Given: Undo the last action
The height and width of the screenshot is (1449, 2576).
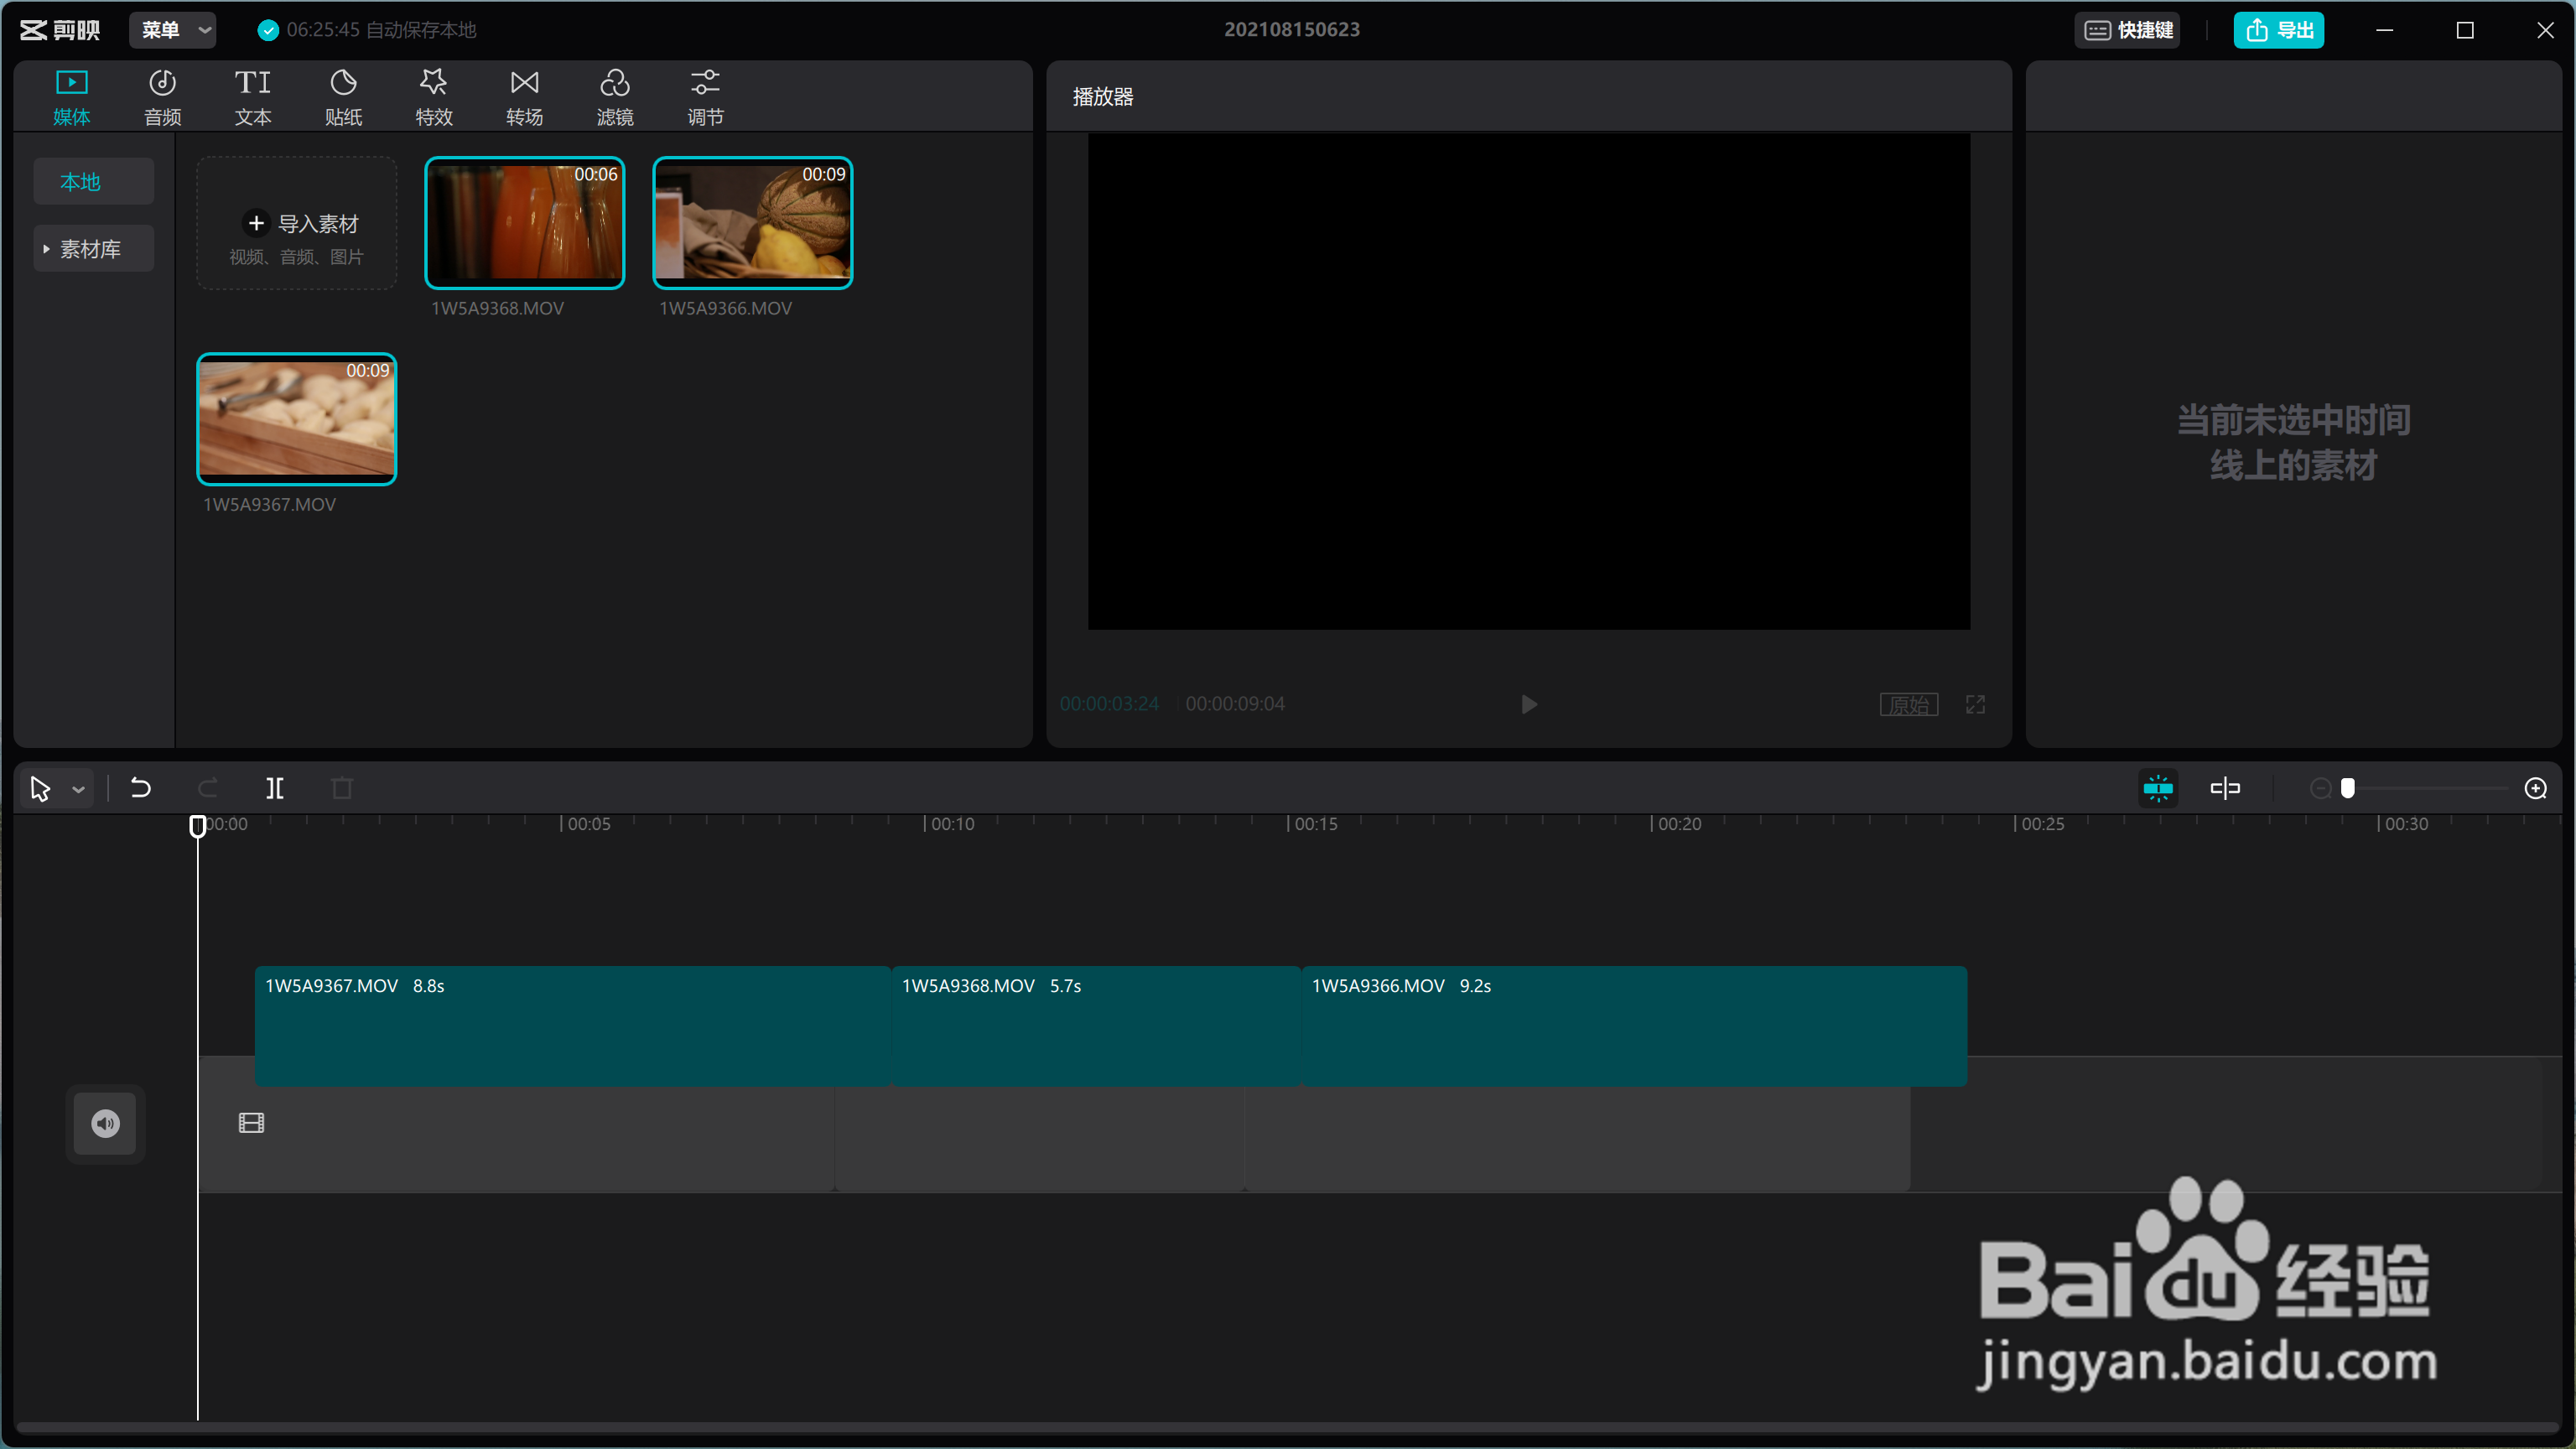Looking at the screenshot, I should pos(141,788).
